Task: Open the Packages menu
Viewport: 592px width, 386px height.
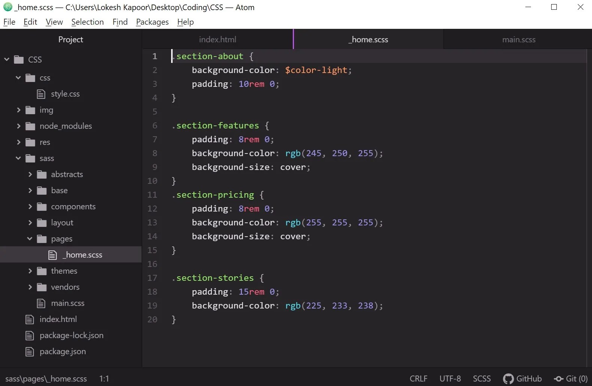Action: [152, 22]
